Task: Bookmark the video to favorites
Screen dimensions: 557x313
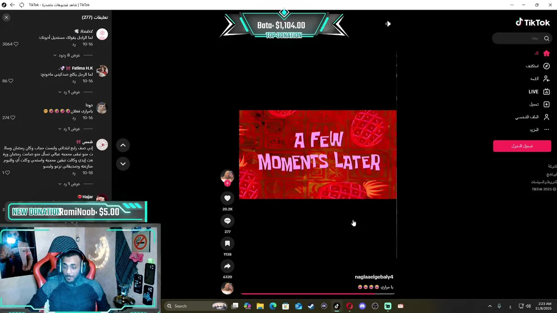Action: tap(227, 243)
